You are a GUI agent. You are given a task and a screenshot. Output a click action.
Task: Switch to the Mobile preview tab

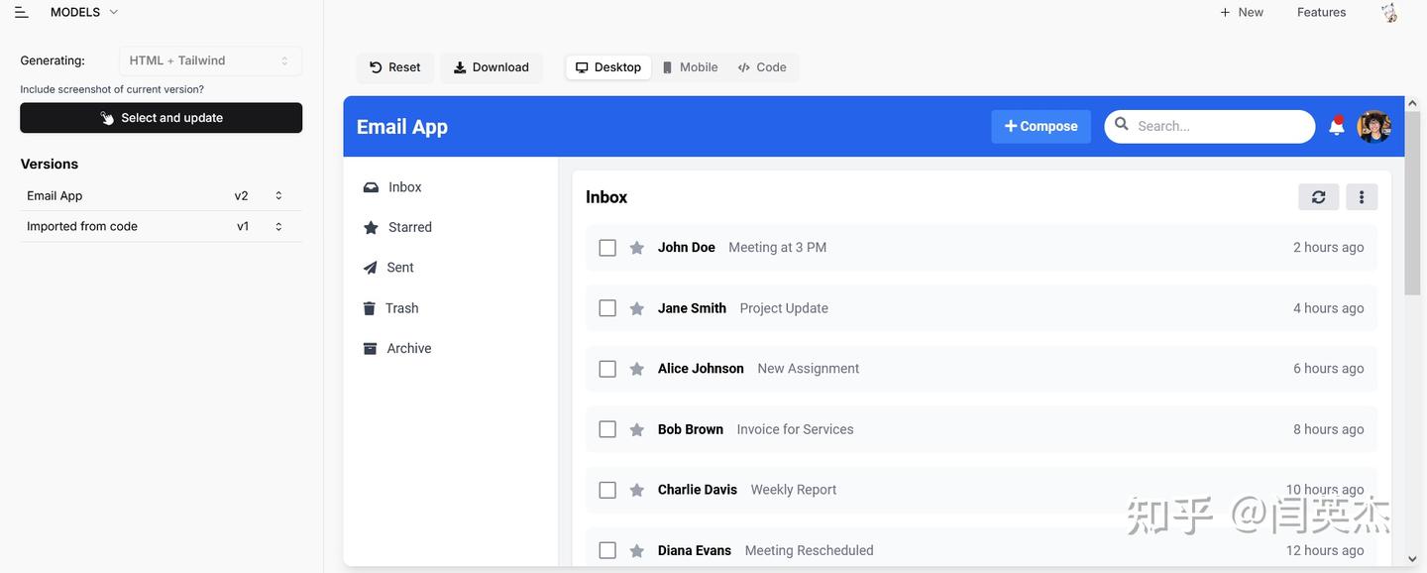point(690,67)
